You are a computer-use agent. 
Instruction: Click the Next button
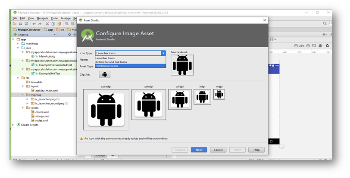click(199, 150)
